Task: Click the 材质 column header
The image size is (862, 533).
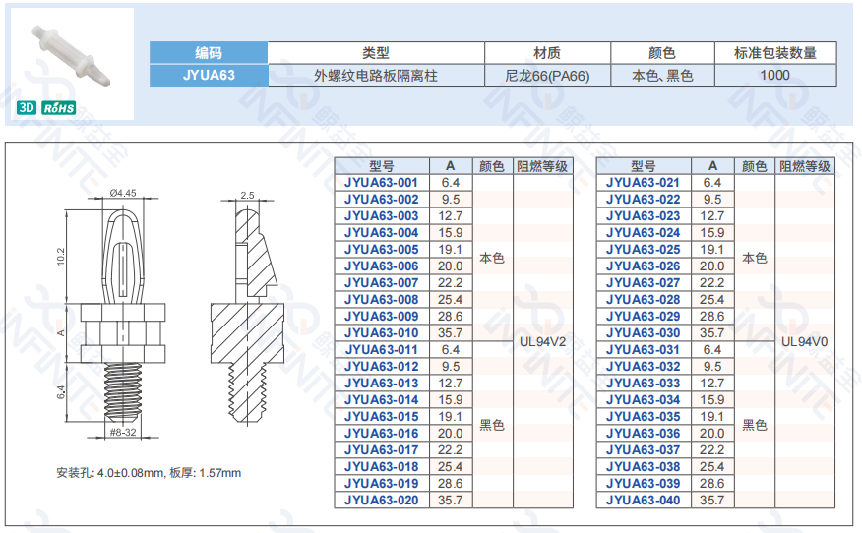Action: (x=547, y=53)
